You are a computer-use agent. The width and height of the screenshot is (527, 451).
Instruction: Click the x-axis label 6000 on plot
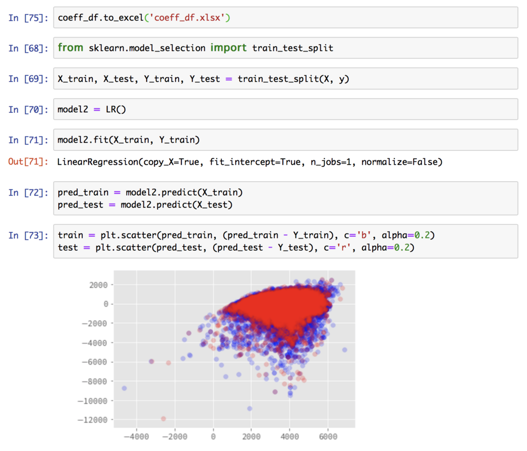[328, 437]
